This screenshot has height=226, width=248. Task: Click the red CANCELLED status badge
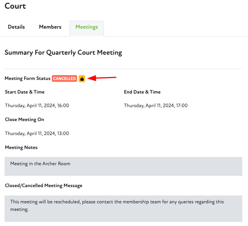tap(64, 78)
